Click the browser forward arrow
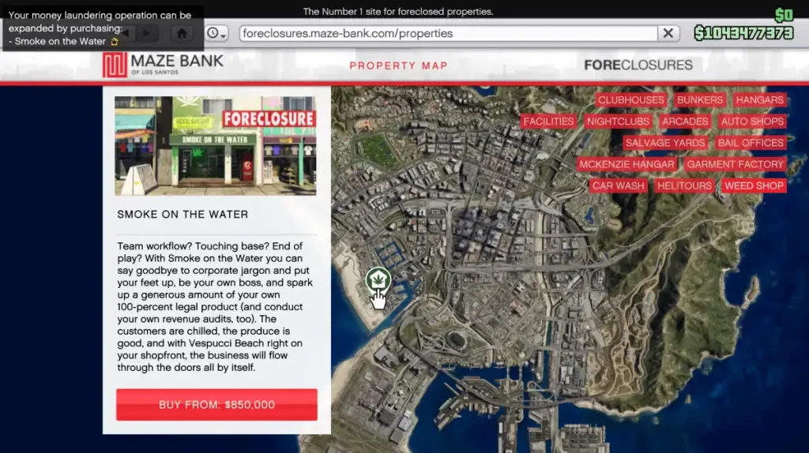This screenshot has height=453, width=809. coord(146,33)
